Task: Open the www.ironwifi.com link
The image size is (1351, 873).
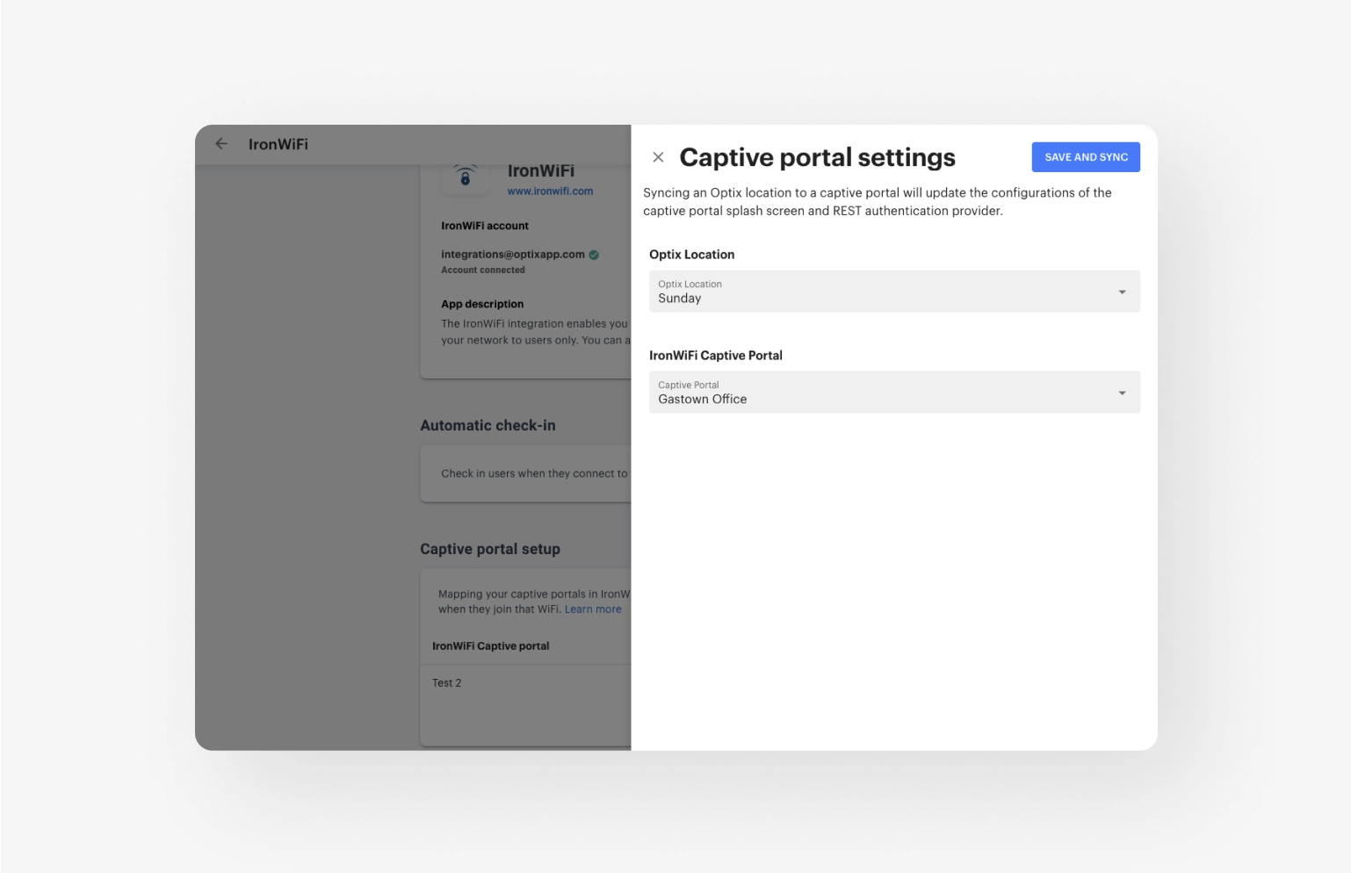Action: click(x=550, y=191)
